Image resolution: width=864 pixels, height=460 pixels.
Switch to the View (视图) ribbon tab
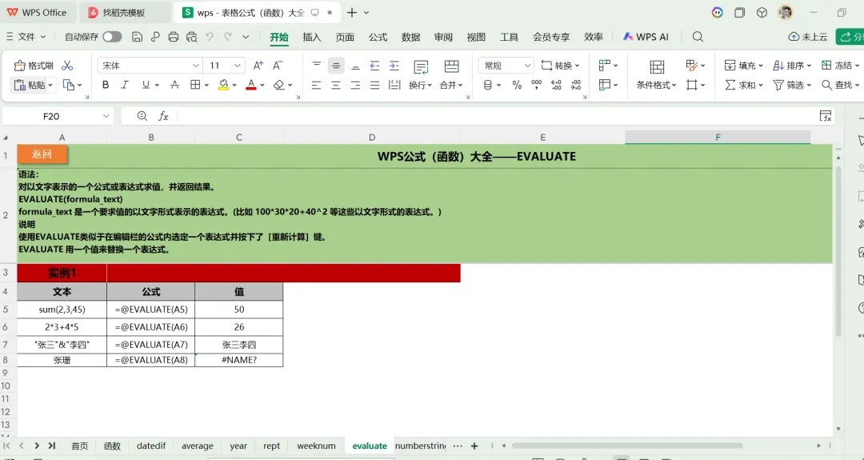[476, 37]
